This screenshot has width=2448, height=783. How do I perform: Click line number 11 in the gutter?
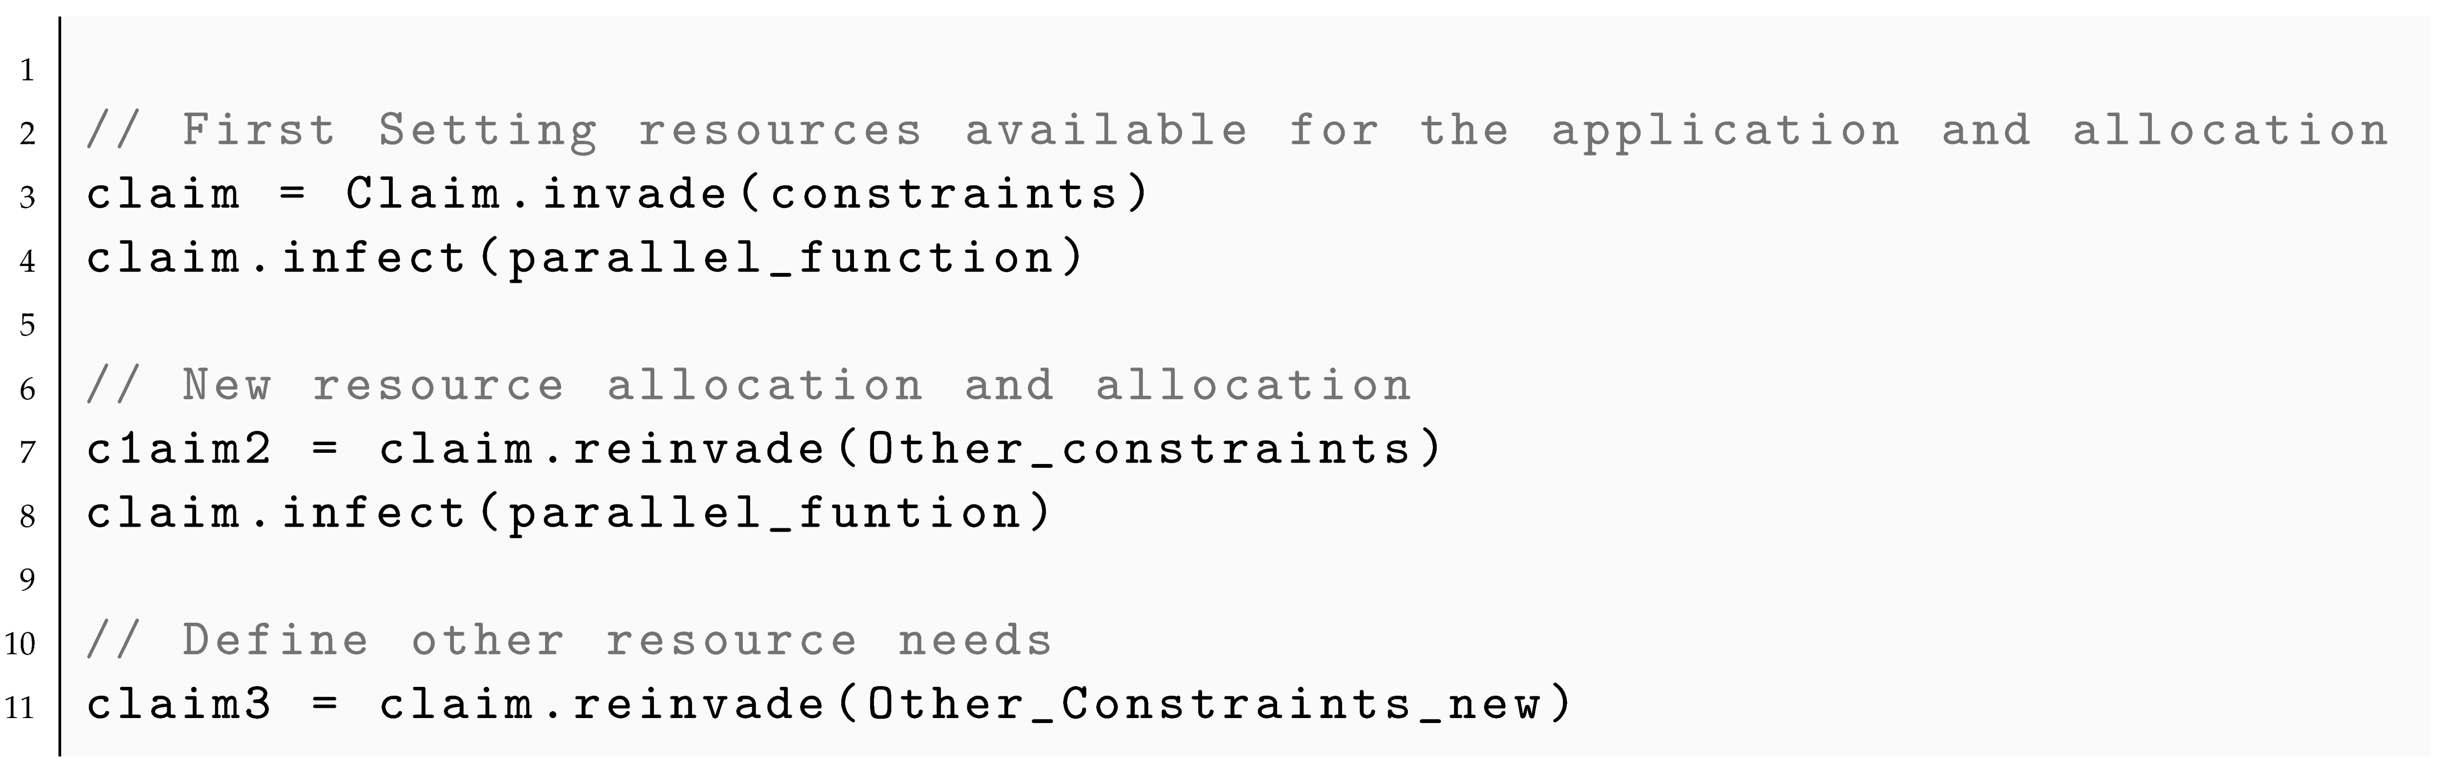coord(20,707)
